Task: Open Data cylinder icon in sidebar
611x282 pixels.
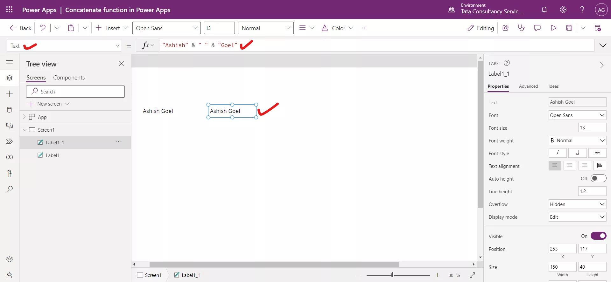Action: pos(10,110)
